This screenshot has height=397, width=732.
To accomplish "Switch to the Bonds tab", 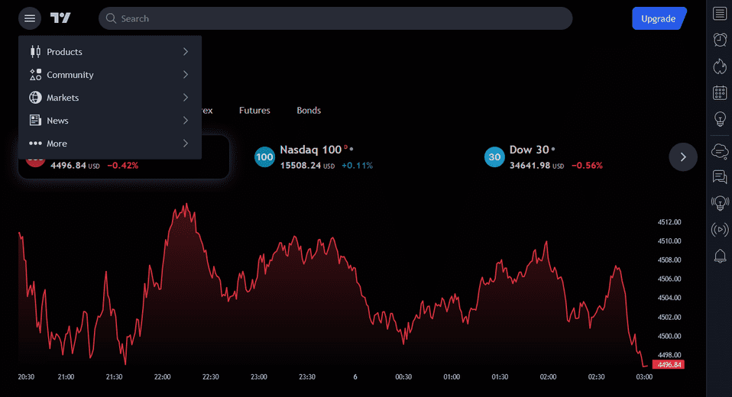I will click(x=309, y=111).
